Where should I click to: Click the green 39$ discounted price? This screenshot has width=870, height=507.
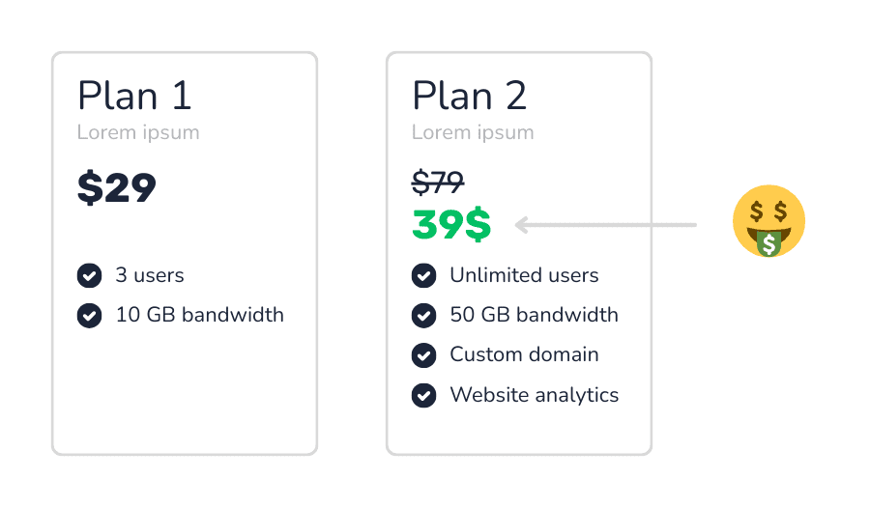point(451,224)
